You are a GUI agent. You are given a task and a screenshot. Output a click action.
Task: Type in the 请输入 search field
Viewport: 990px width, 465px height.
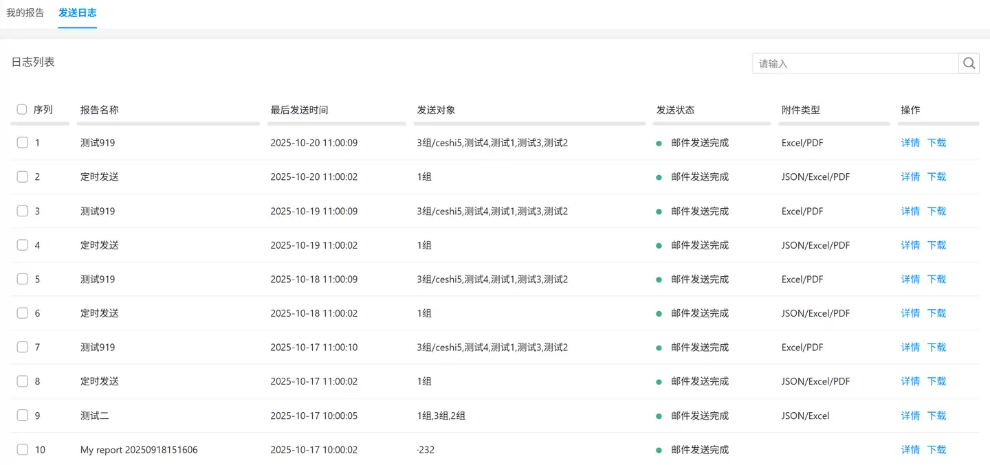pyautogui.click(x=855, y=63)
